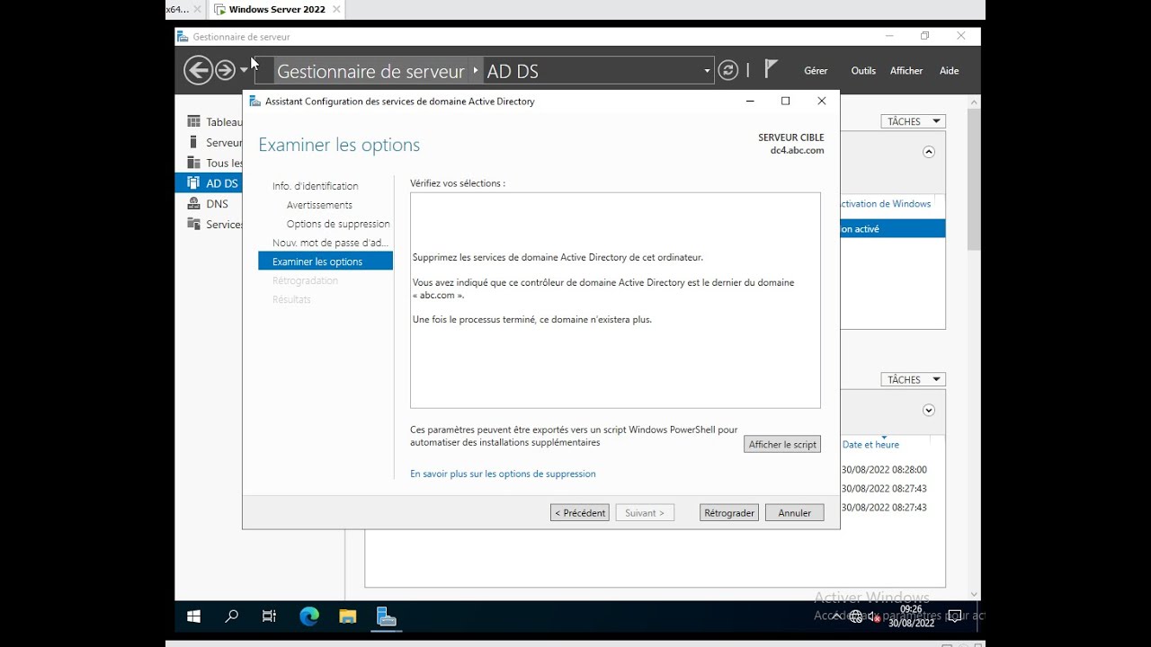Click the forward arrow in Server Manager
This screenshot has height=647, width=1151.
[225, 70]
